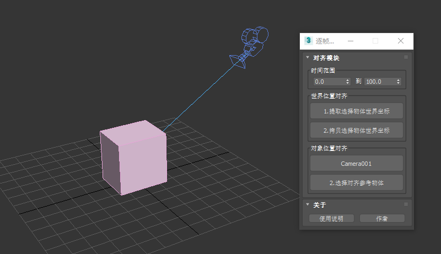
Task: Collapse the 对齐模块 rollout
Action: coord(308,57)
